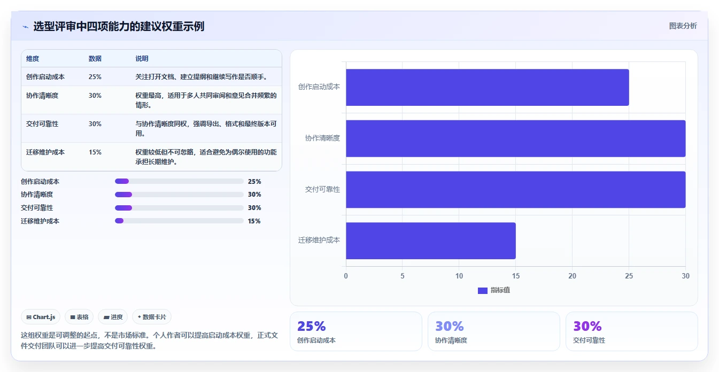Click the 交付可靠性 bar in chart
Screen dimensions: 719x372
(516, 190)
